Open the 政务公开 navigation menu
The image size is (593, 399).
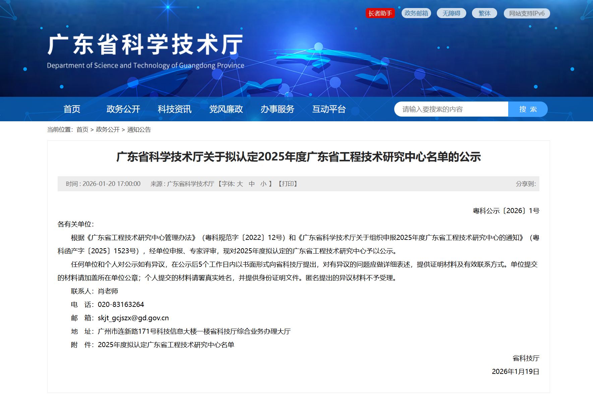pos(123,109)
